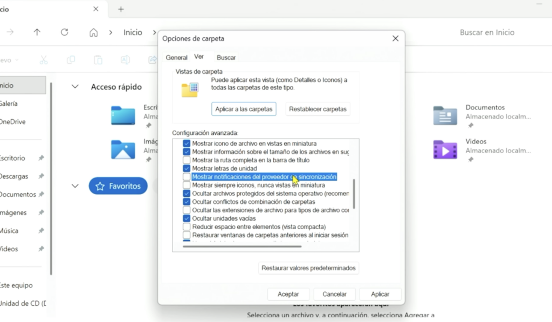Viewport: 552px width, 322px height.
Task: Click the navigation pane vertical scrollbar
Action: click(51, 178)
